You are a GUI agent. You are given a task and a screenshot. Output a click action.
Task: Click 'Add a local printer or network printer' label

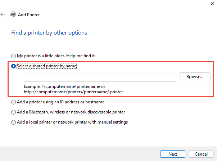click(x=72, y=122)
